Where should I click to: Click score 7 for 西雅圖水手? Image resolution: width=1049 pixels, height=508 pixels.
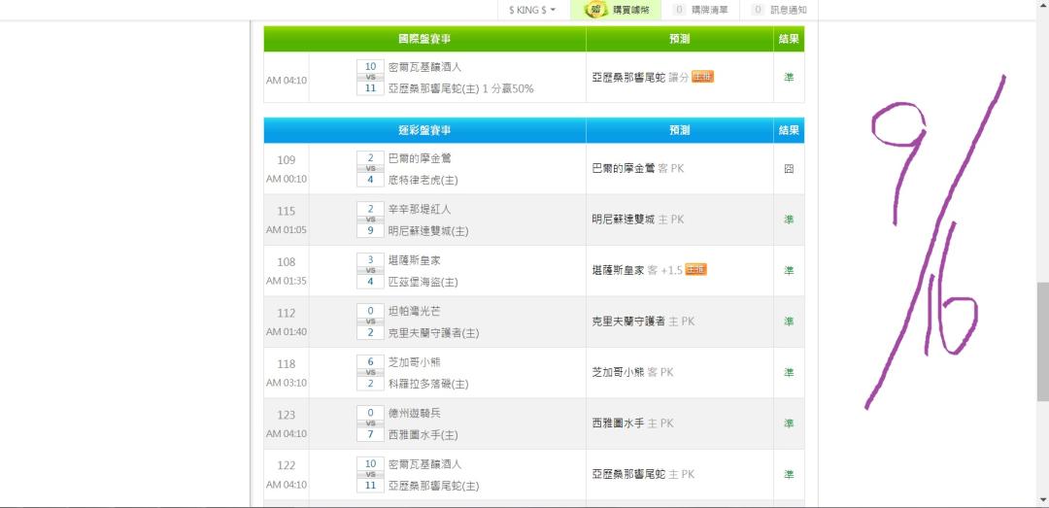371,434
